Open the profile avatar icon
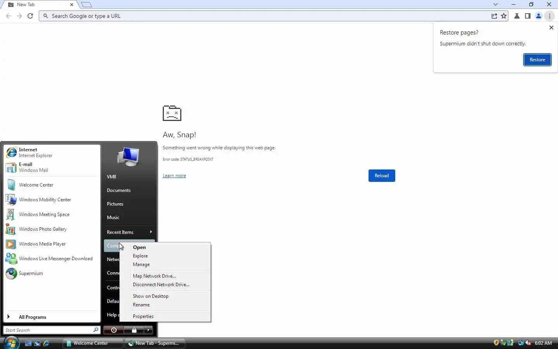The image size is (558, 349). [539, 16]
